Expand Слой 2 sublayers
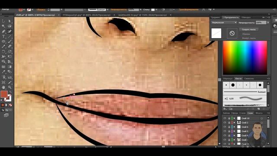The image size is (277, 156). point(235,123)
